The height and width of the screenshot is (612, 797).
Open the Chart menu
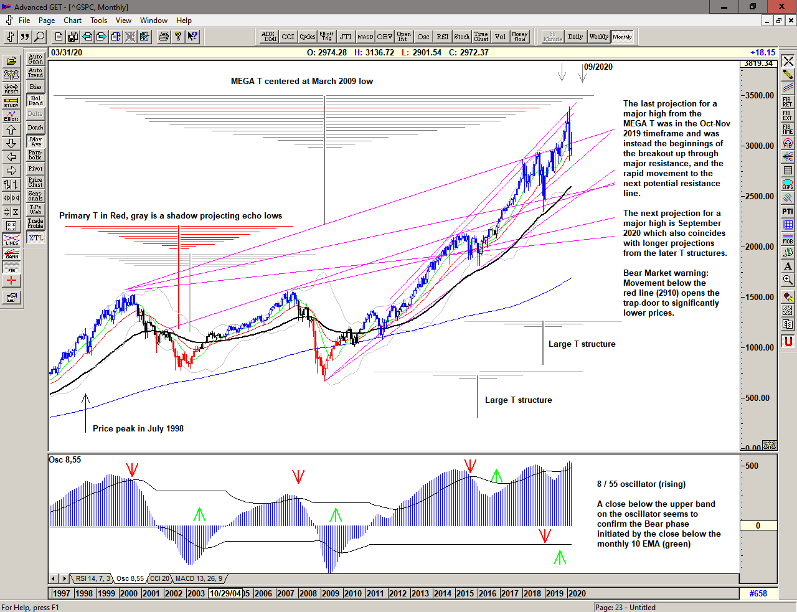pos(72,21)
